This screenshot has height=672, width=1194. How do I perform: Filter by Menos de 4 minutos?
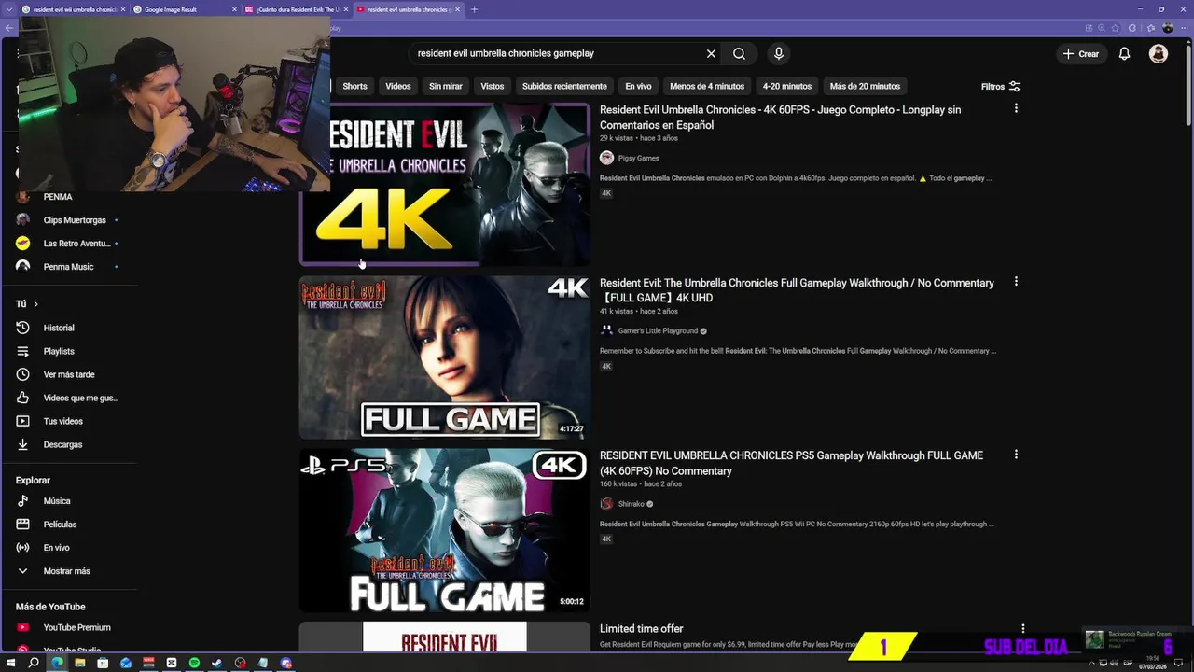[x=707, y=86]
